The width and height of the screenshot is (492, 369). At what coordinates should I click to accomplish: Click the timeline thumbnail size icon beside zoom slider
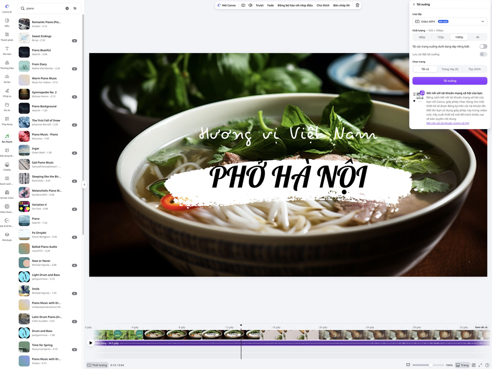pos(408,365)
